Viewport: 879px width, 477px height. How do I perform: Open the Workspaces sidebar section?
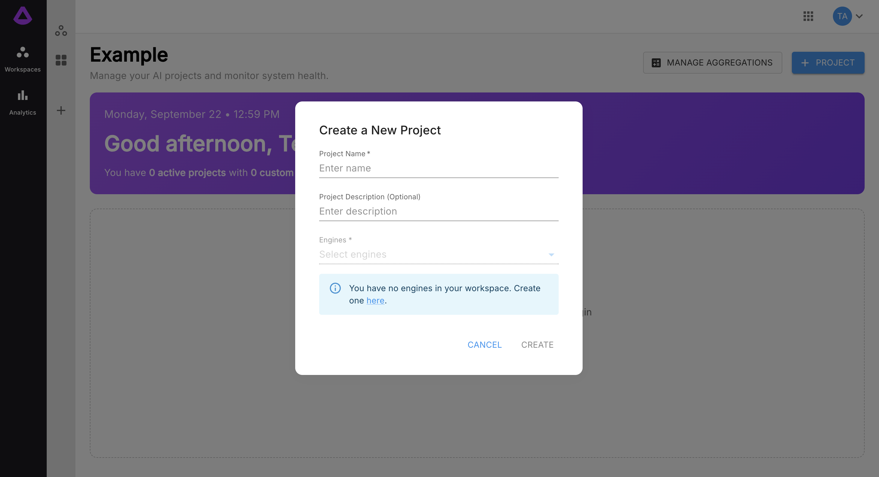coord(22,59)
